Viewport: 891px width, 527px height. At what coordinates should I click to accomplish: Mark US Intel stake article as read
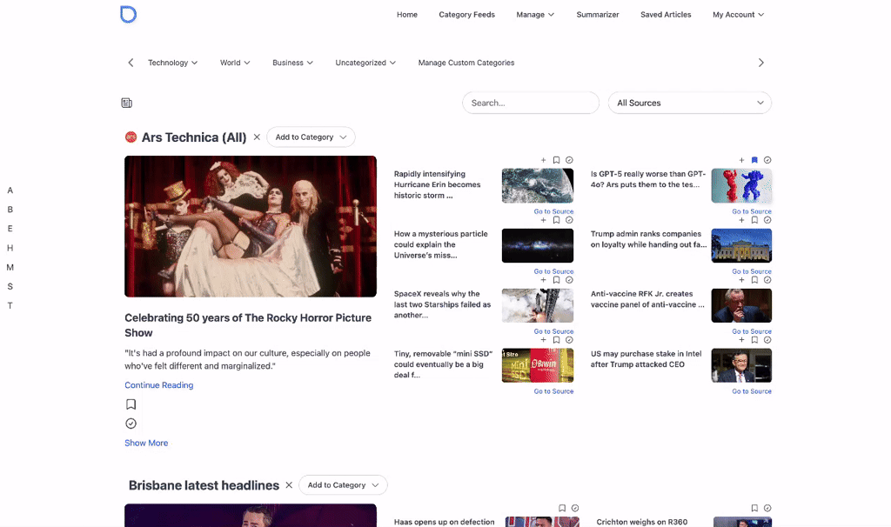(x=767, y=340)
